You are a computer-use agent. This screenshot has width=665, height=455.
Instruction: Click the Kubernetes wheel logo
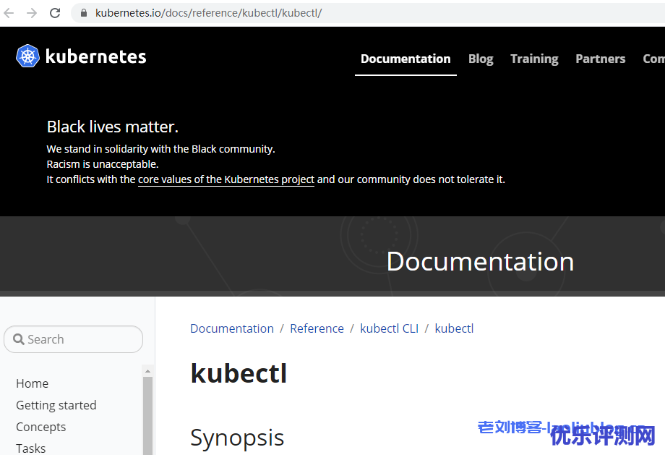(x=27, y=56)
